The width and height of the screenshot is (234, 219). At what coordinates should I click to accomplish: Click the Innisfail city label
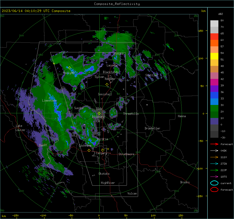click(x=105, y=94)
